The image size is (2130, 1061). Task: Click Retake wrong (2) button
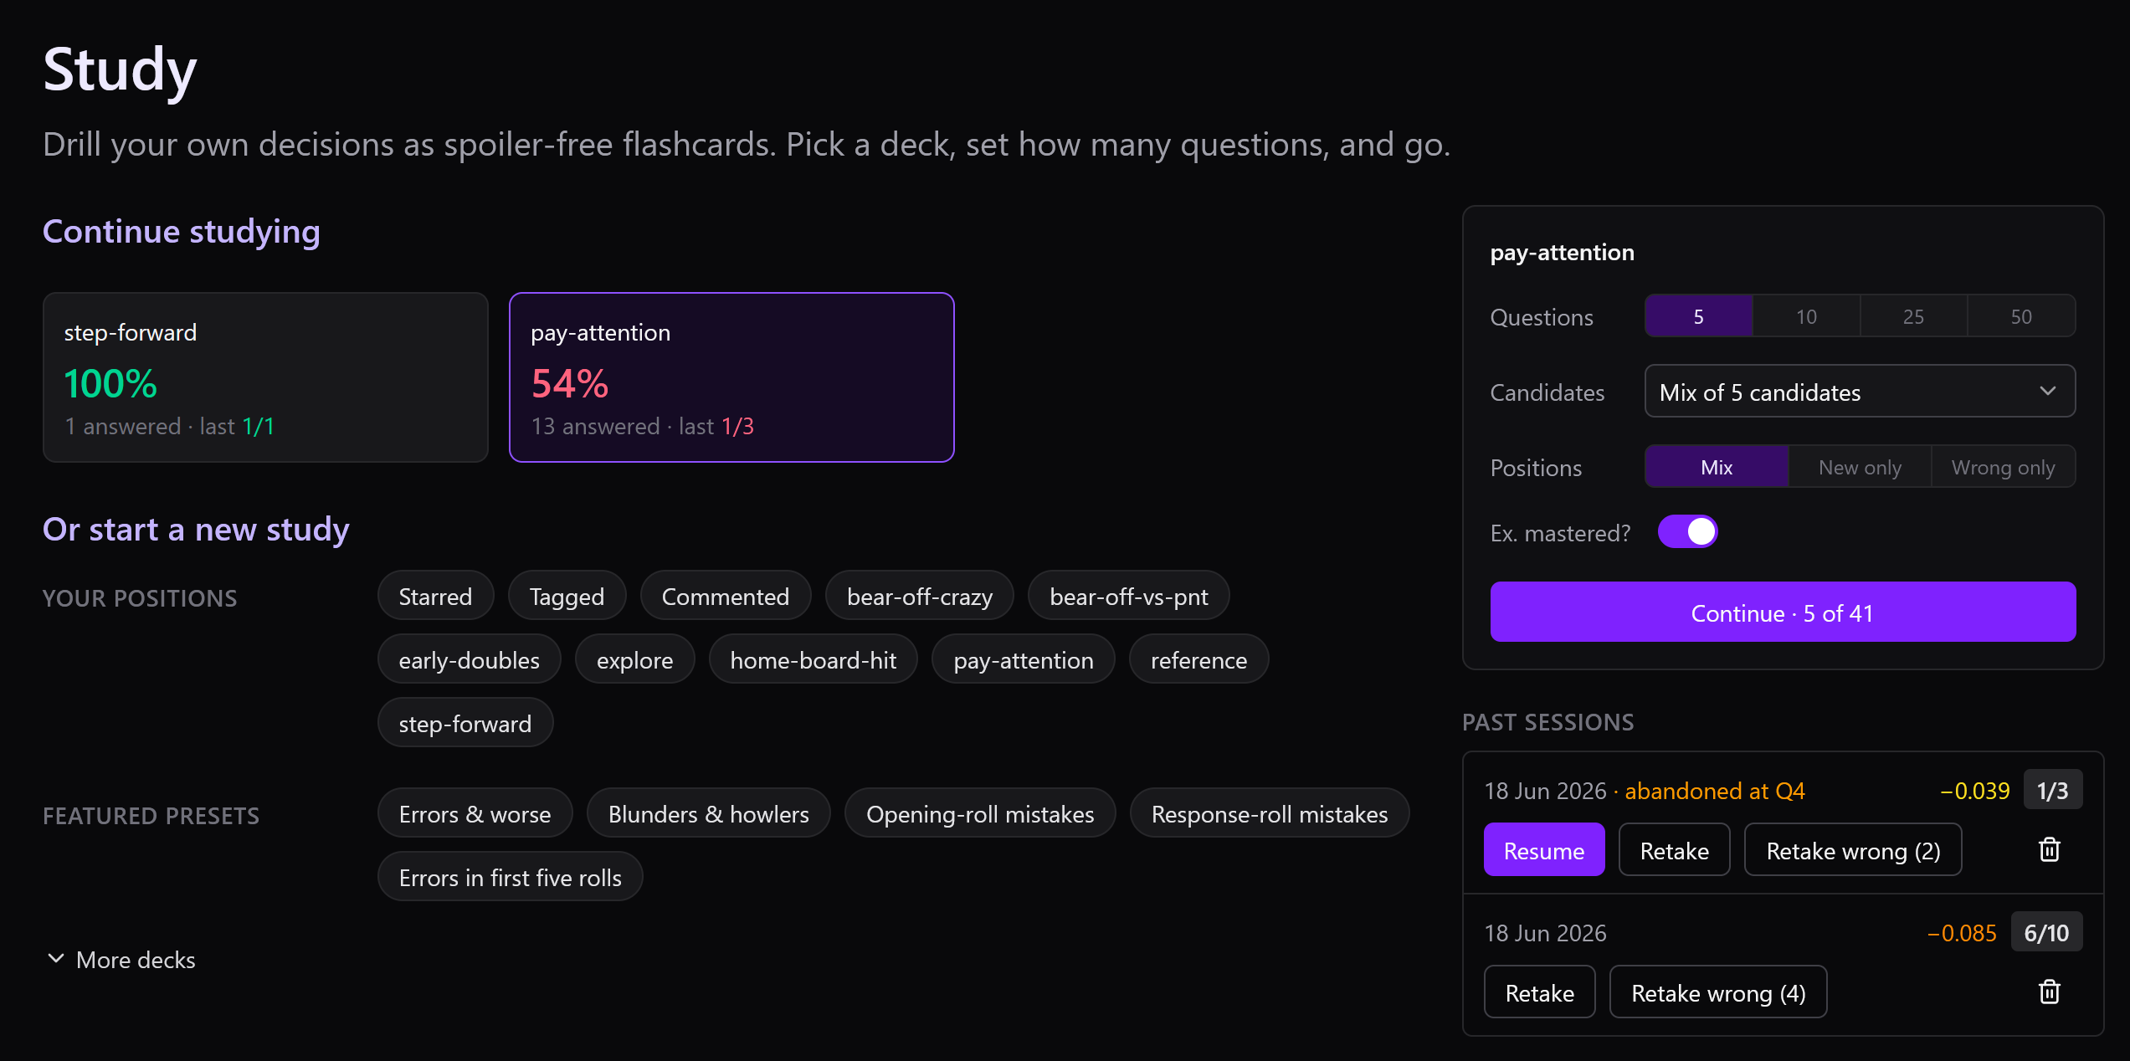[1853, 850]
